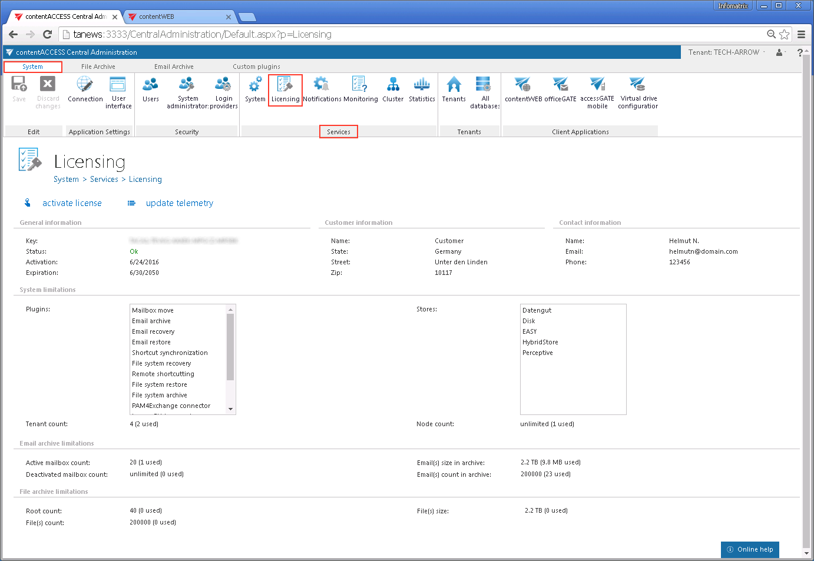Click the Services breadcrumb link
Viewport: 814px width, 561px height.
pyautogui.click(x=104, y=180)
